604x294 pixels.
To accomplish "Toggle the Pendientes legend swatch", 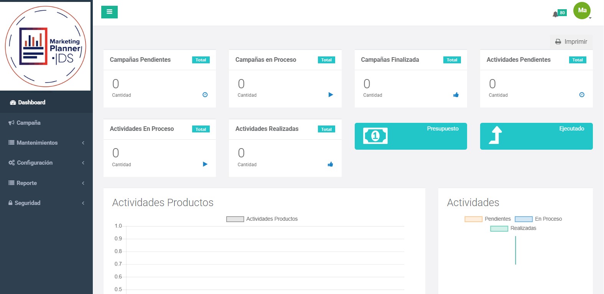I will coord(473,219).
